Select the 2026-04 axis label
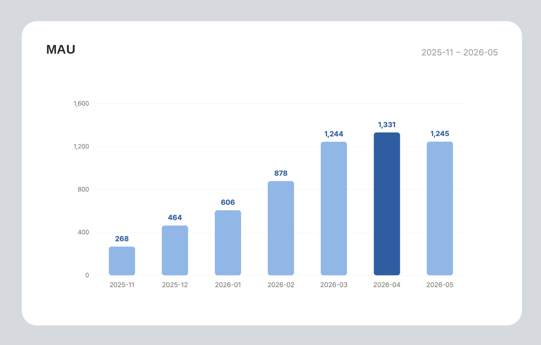The height and width of the screenshot is (345, 541). point(387,285)
